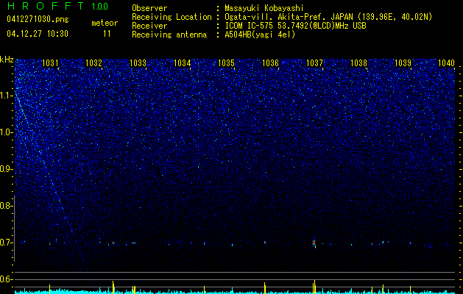Click the Receiving antenna field label

click(x=169, y=35)
